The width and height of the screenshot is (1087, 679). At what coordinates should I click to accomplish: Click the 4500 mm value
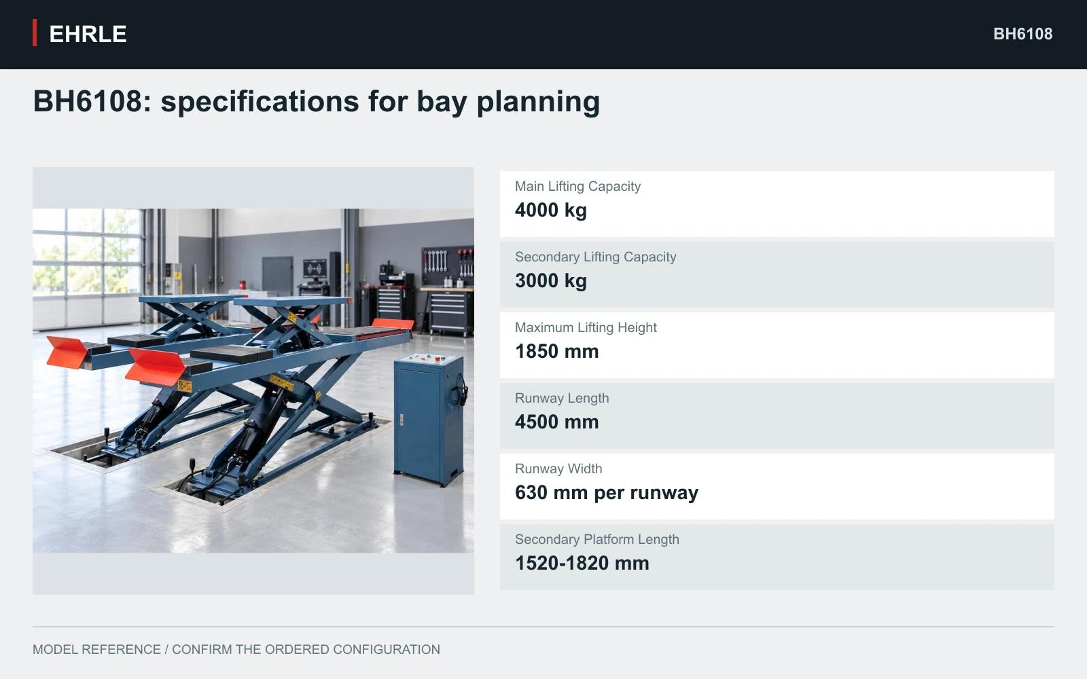[x=557, y=422]
